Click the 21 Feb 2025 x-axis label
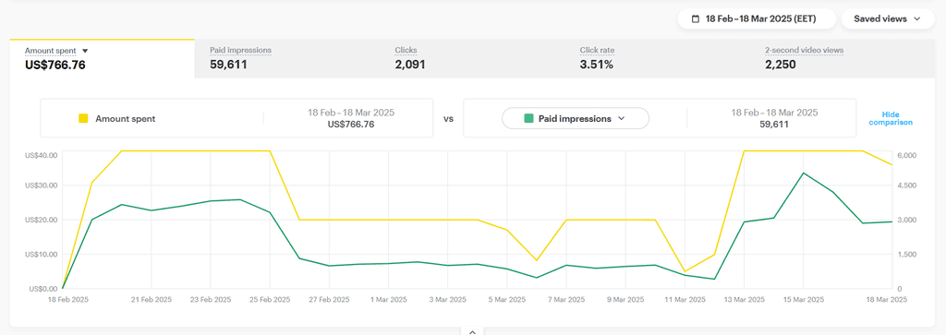The image size is (946, 335). [x=152, y=299]
